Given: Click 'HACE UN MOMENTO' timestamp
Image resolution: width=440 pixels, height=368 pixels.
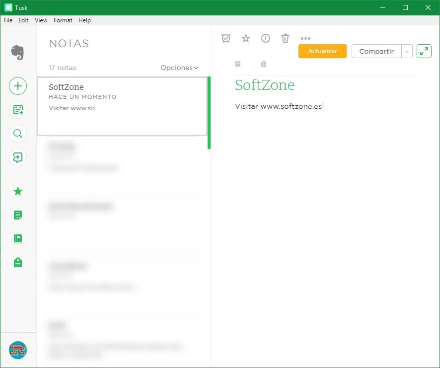Looking at the screenshot, I should pyautogui.click(x=82, y=97).
